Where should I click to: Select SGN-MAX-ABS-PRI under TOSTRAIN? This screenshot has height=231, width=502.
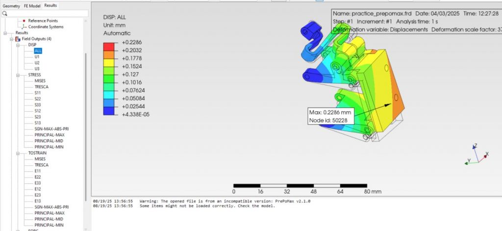(x=51, y=207)
